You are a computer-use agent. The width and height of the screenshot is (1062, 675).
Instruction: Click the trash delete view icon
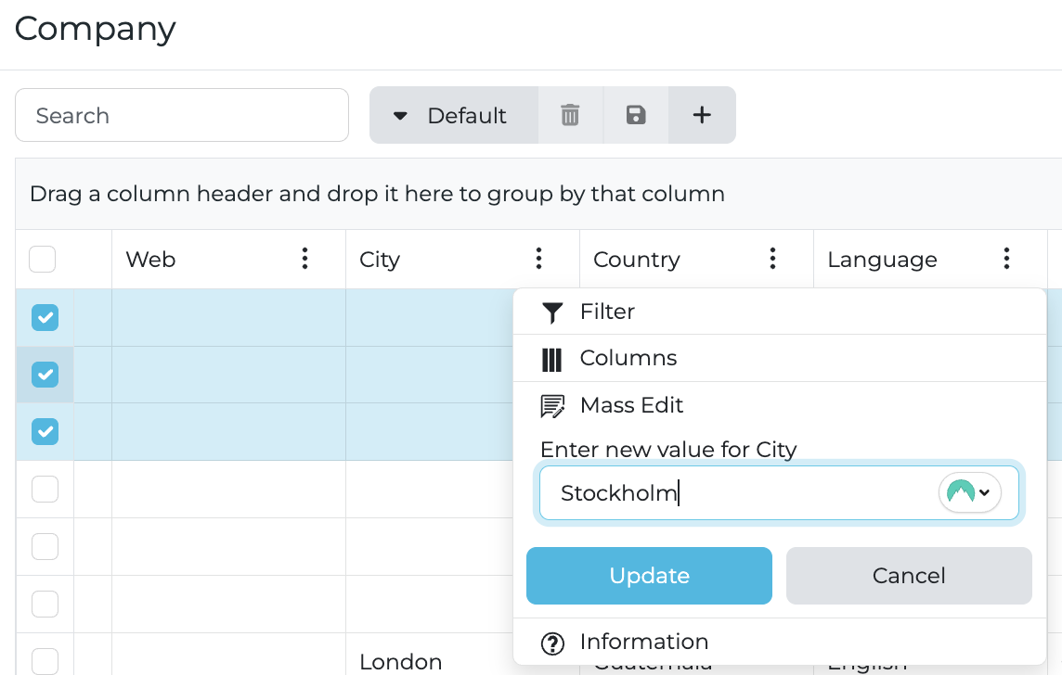(570, 115)
